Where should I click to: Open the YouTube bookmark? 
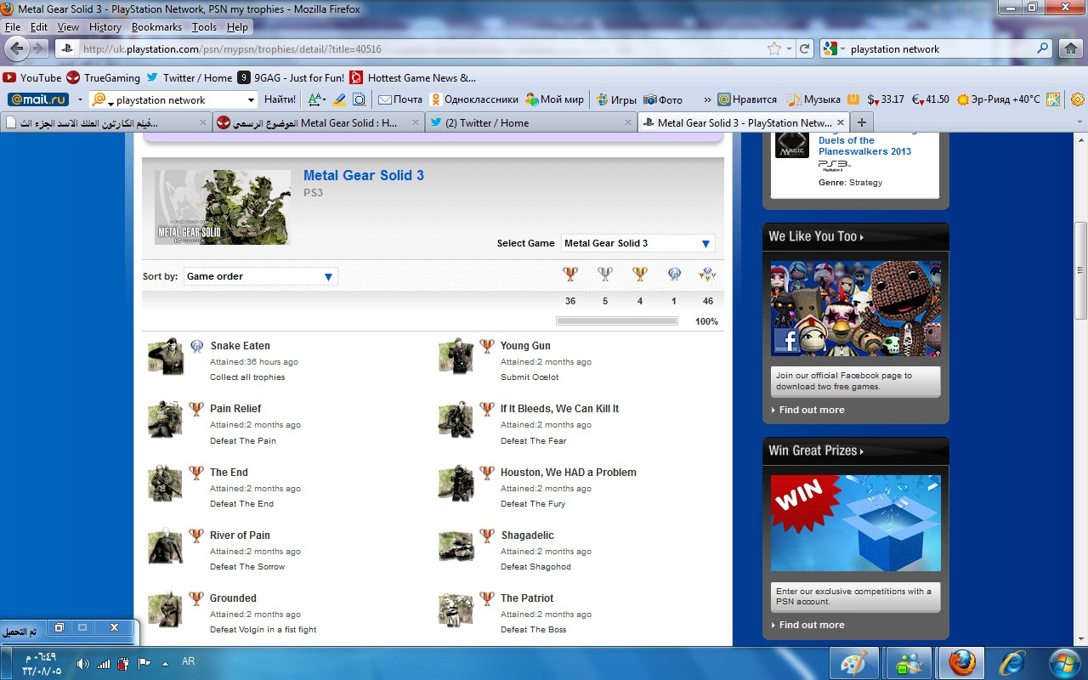coord(32,77)
